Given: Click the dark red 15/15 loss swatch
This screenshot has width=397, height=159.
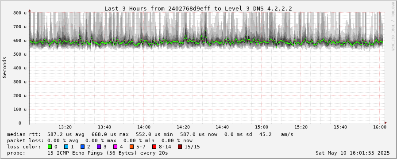Looking at the screenshot, I should pos(180,147).
